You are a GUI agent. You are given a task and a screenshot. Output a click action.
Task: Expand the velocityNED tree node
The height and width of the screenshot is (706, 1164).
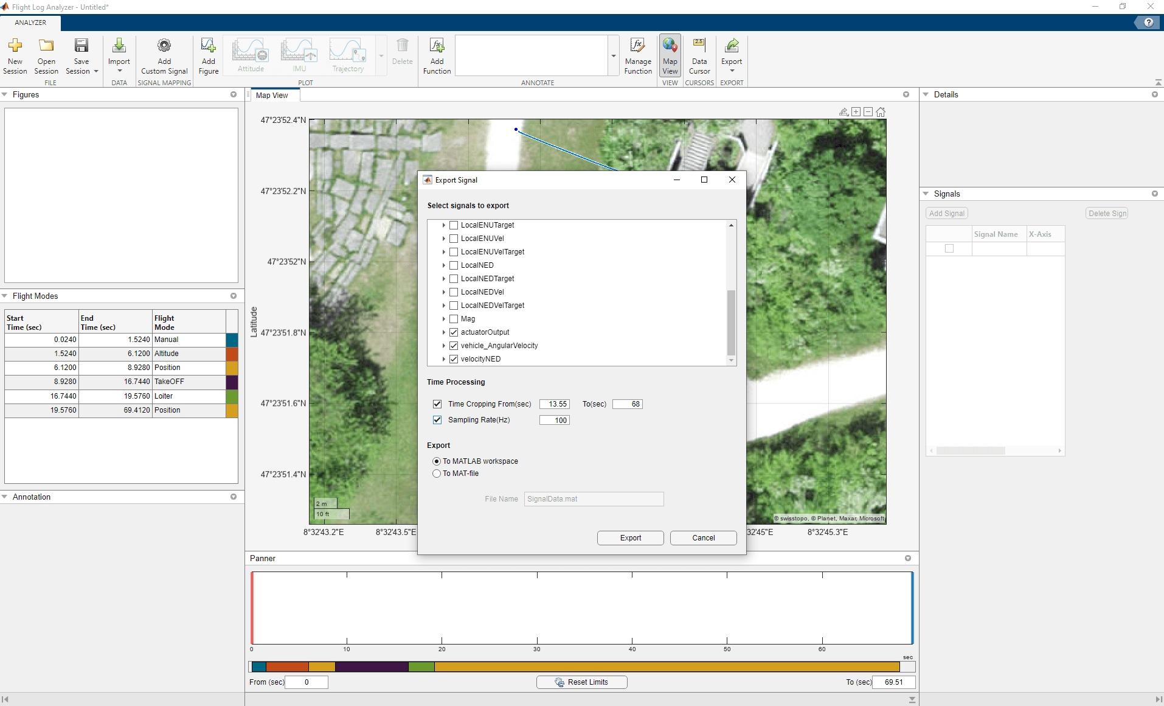[x=444, y=359]
